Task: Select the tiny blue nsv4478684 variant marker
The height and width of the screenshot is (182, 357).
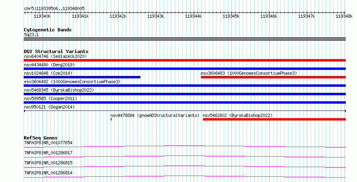Action: 111,119
